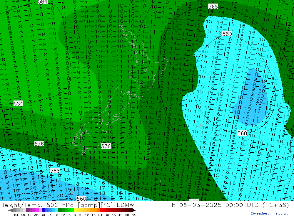Pick the dark blue legend swatch
This screenshot has height=216, width=294.
[x=44, y=210]
